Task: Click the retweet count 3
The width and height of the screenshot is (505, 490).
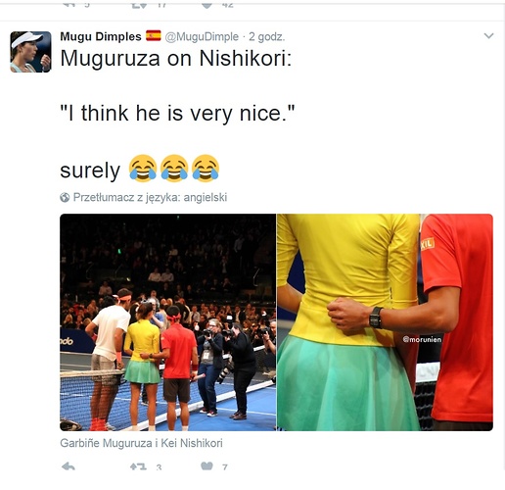Action: pyautogui.click(x=159, y=467)
